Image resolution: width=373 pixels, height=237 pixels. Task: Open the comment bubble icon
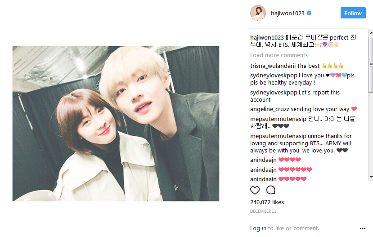pyautogui.click(x=271, y=190)
